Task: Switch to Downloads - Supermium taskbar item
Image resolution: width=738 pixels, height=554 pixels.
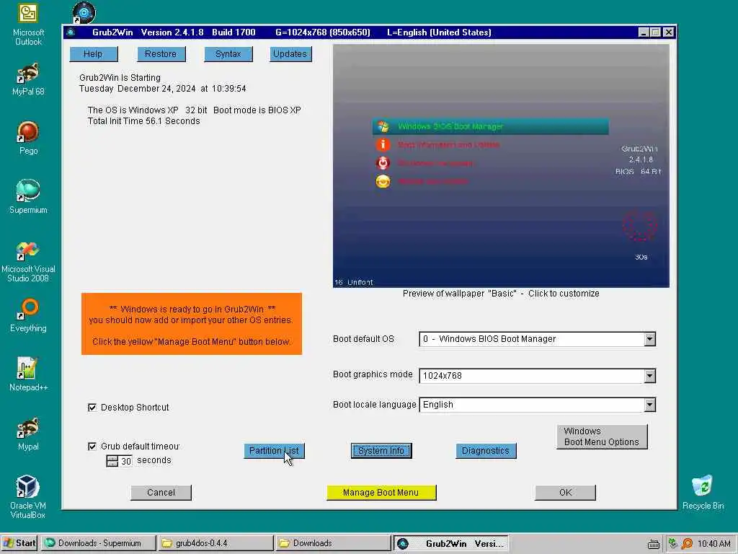Action: click(x=98, y=543)
